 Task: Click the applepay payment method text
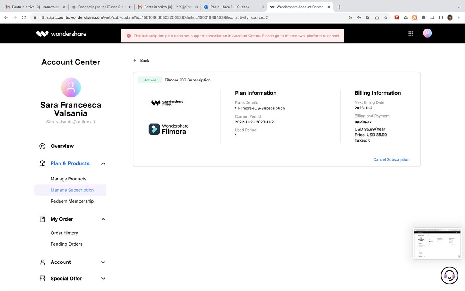click(363, 121)
